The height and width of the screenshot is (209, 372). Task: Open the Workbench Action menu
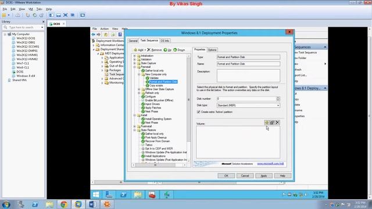tap(105, 28)
